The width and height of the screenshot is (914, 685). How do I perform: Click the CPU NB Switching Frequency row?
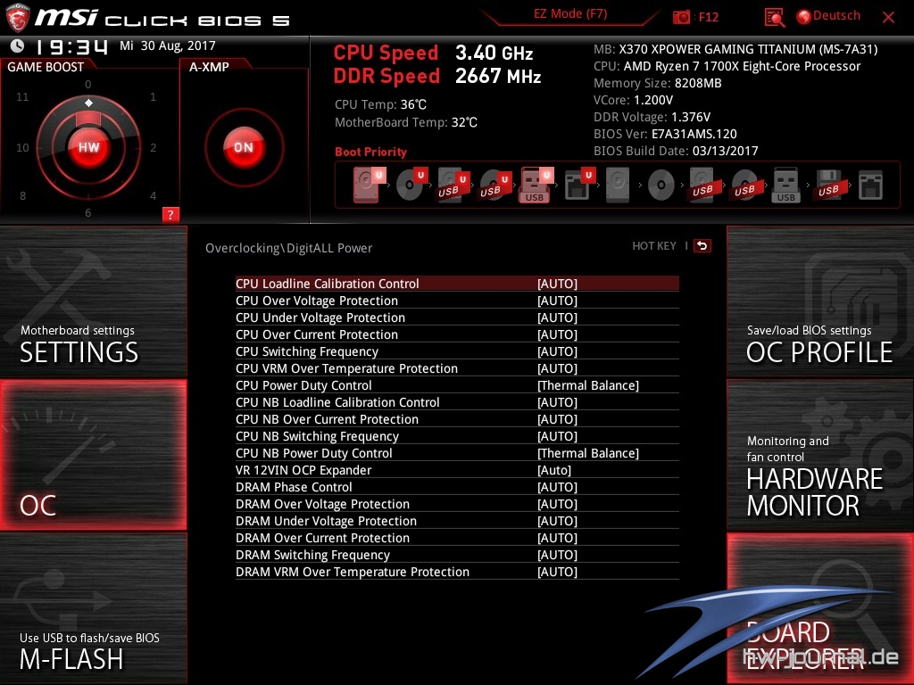tap(457, 435)
